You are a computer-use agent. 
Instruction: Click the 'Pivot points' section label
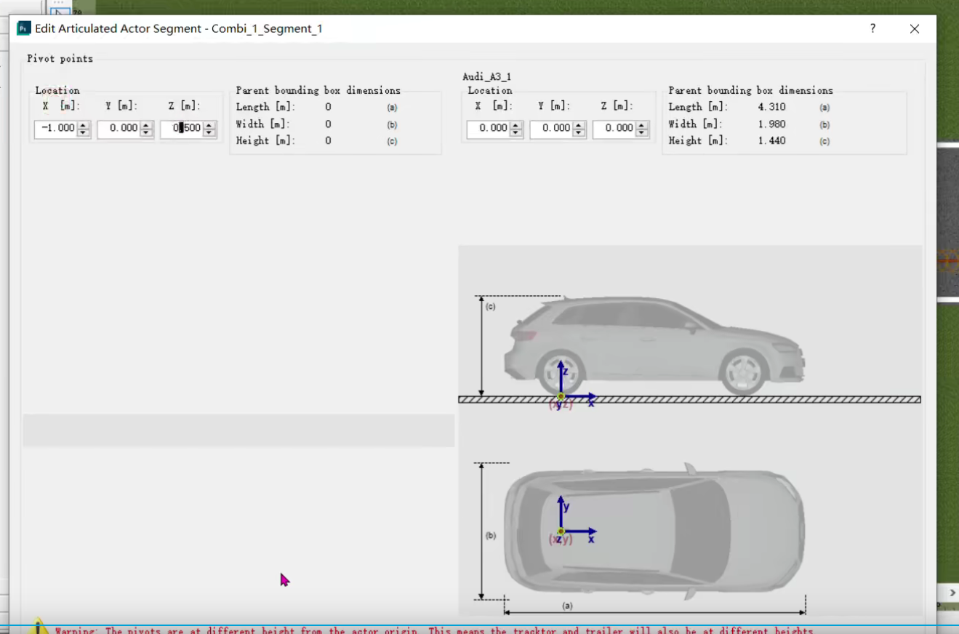(x=60, y=59)
